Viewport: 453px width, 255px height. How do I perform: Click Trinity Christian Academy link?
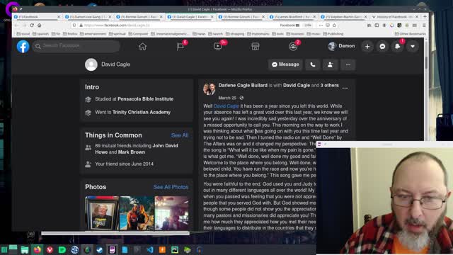coord(142,112)
